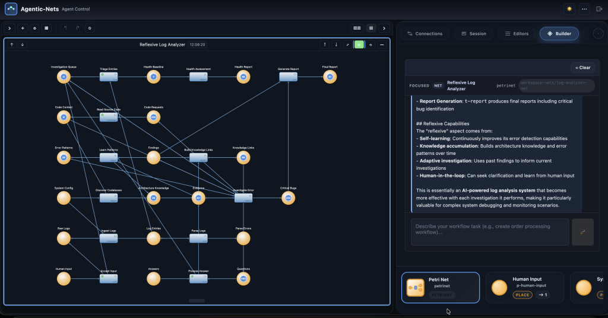Image resolution: width=608 pixels, height=318 pixels.
Task: Click the logout icon in header
Action: click(x=598, y=9)
